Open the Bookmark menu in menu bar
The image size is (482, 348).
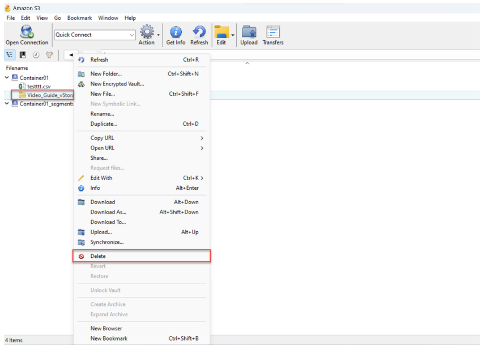click(79, 18)
